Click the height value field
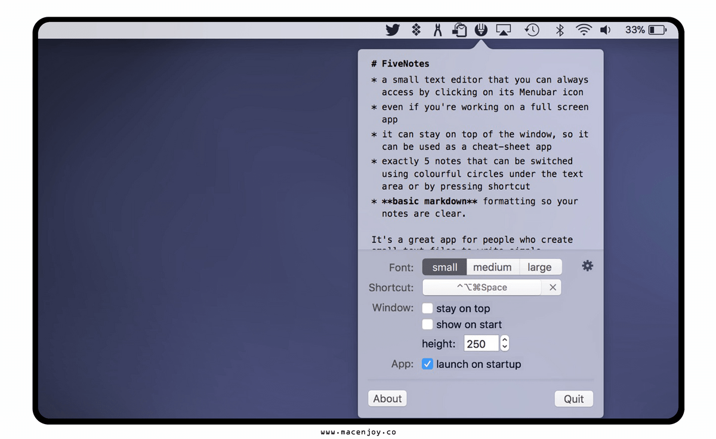The height and width of the screenshot is (439, 716). point(481,343)
